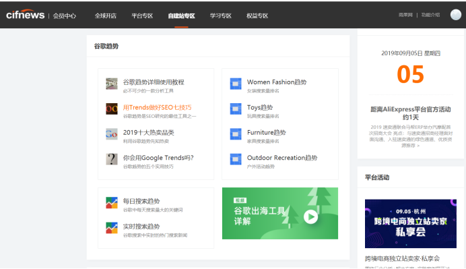Click blue icon beside Furniture趋势
This screenshot has height=269, width=466.
236,134
